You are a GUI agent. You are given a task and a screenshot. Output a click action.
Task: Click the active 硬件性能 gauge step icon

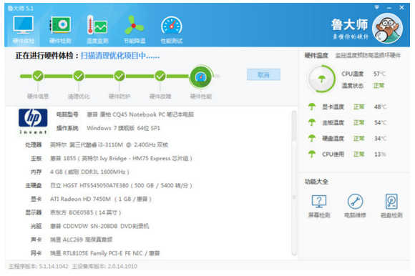pyautogui.click(x=201, y=77)
